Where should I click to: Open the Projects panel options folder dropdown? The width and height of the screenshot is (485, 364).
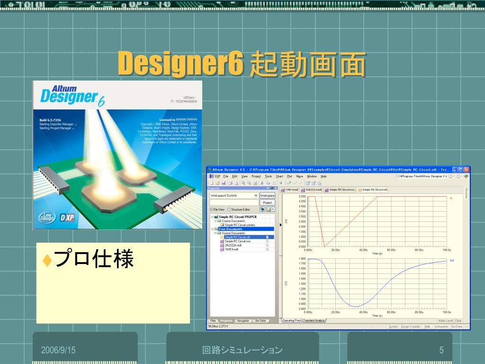click(270, 209)
